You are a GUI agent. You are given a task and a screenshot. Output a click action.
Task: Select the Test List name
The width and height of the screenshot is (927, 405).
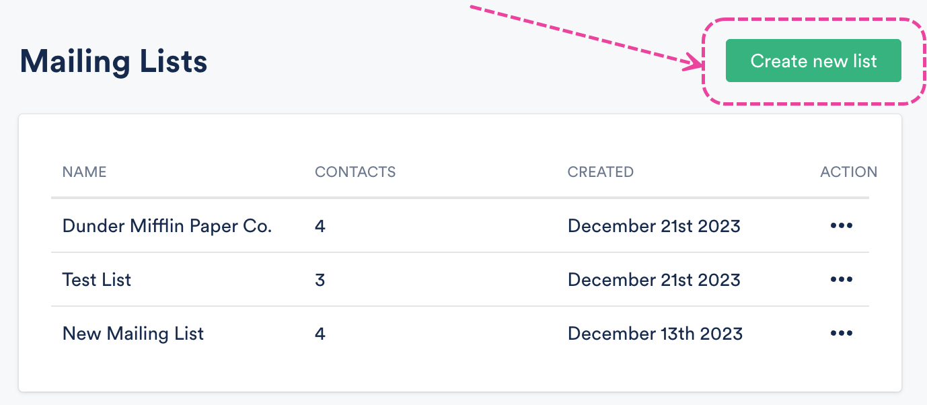point(97,280)
